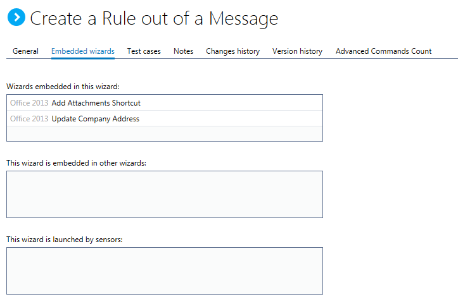View the Version history tab
The image size is (458, 299).
coord(297,51)
